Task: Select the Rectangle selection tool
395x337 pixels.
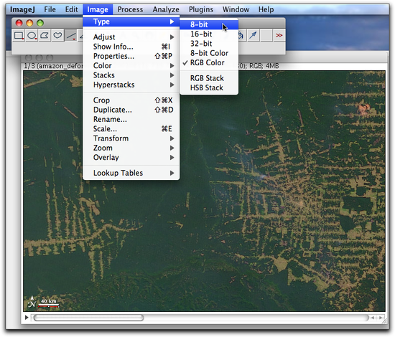Action: 19,35
